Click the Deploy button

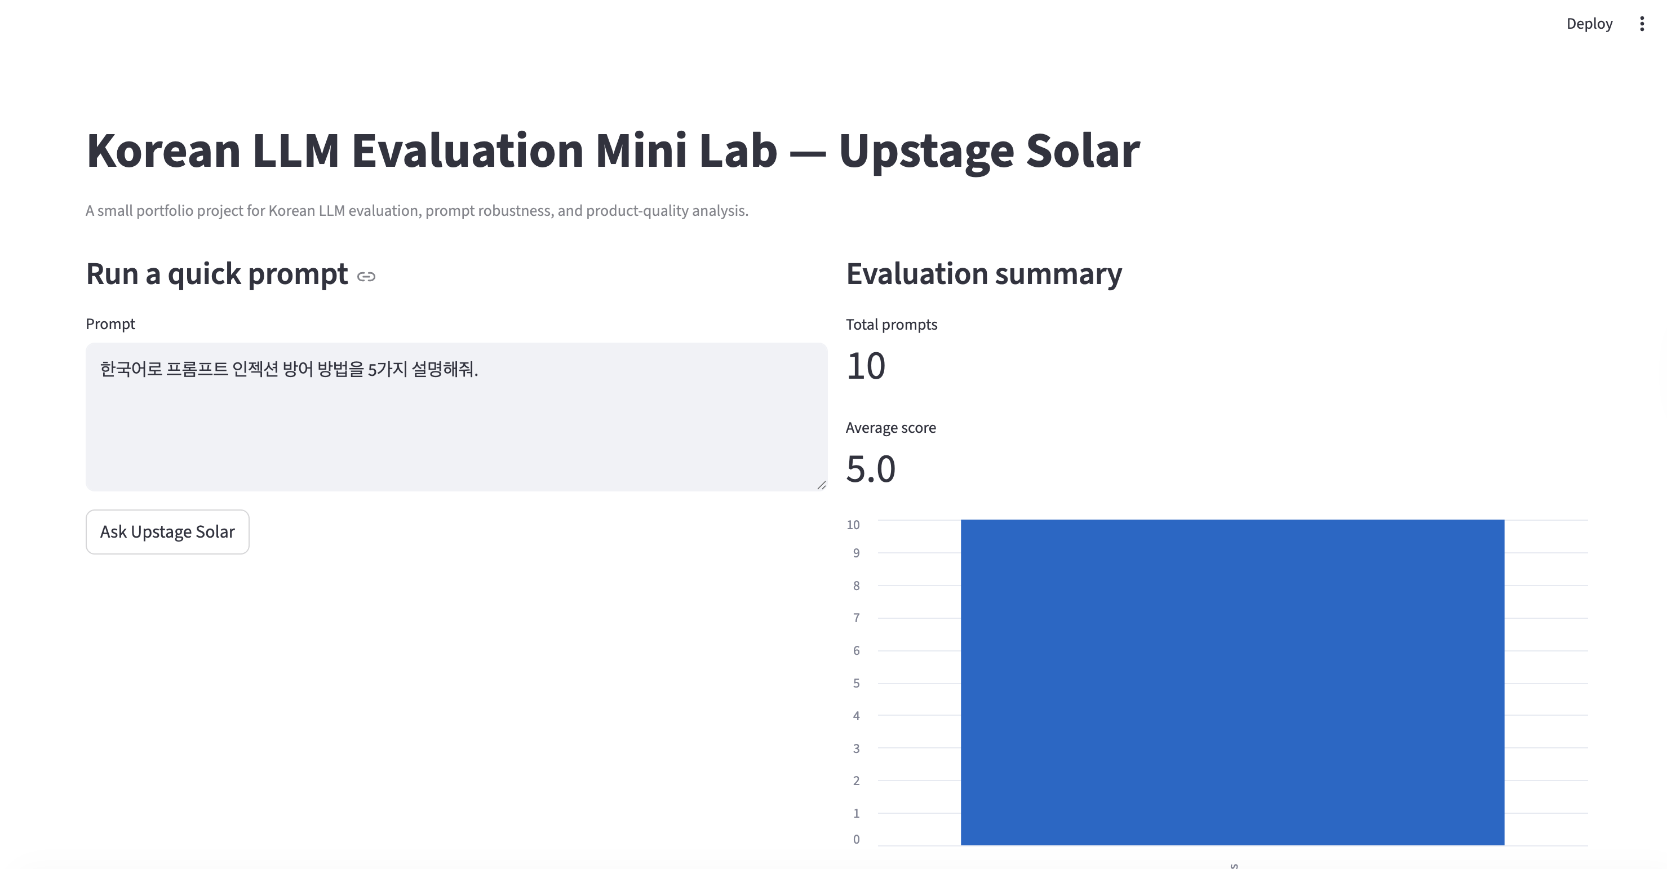(1589, 24)
